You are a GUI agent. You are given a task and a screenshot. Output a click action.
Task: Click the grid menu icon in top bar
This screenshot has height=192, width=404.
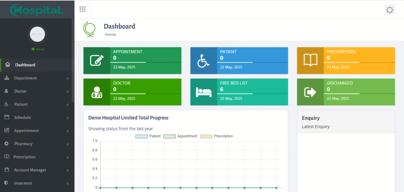pos(82,9)
